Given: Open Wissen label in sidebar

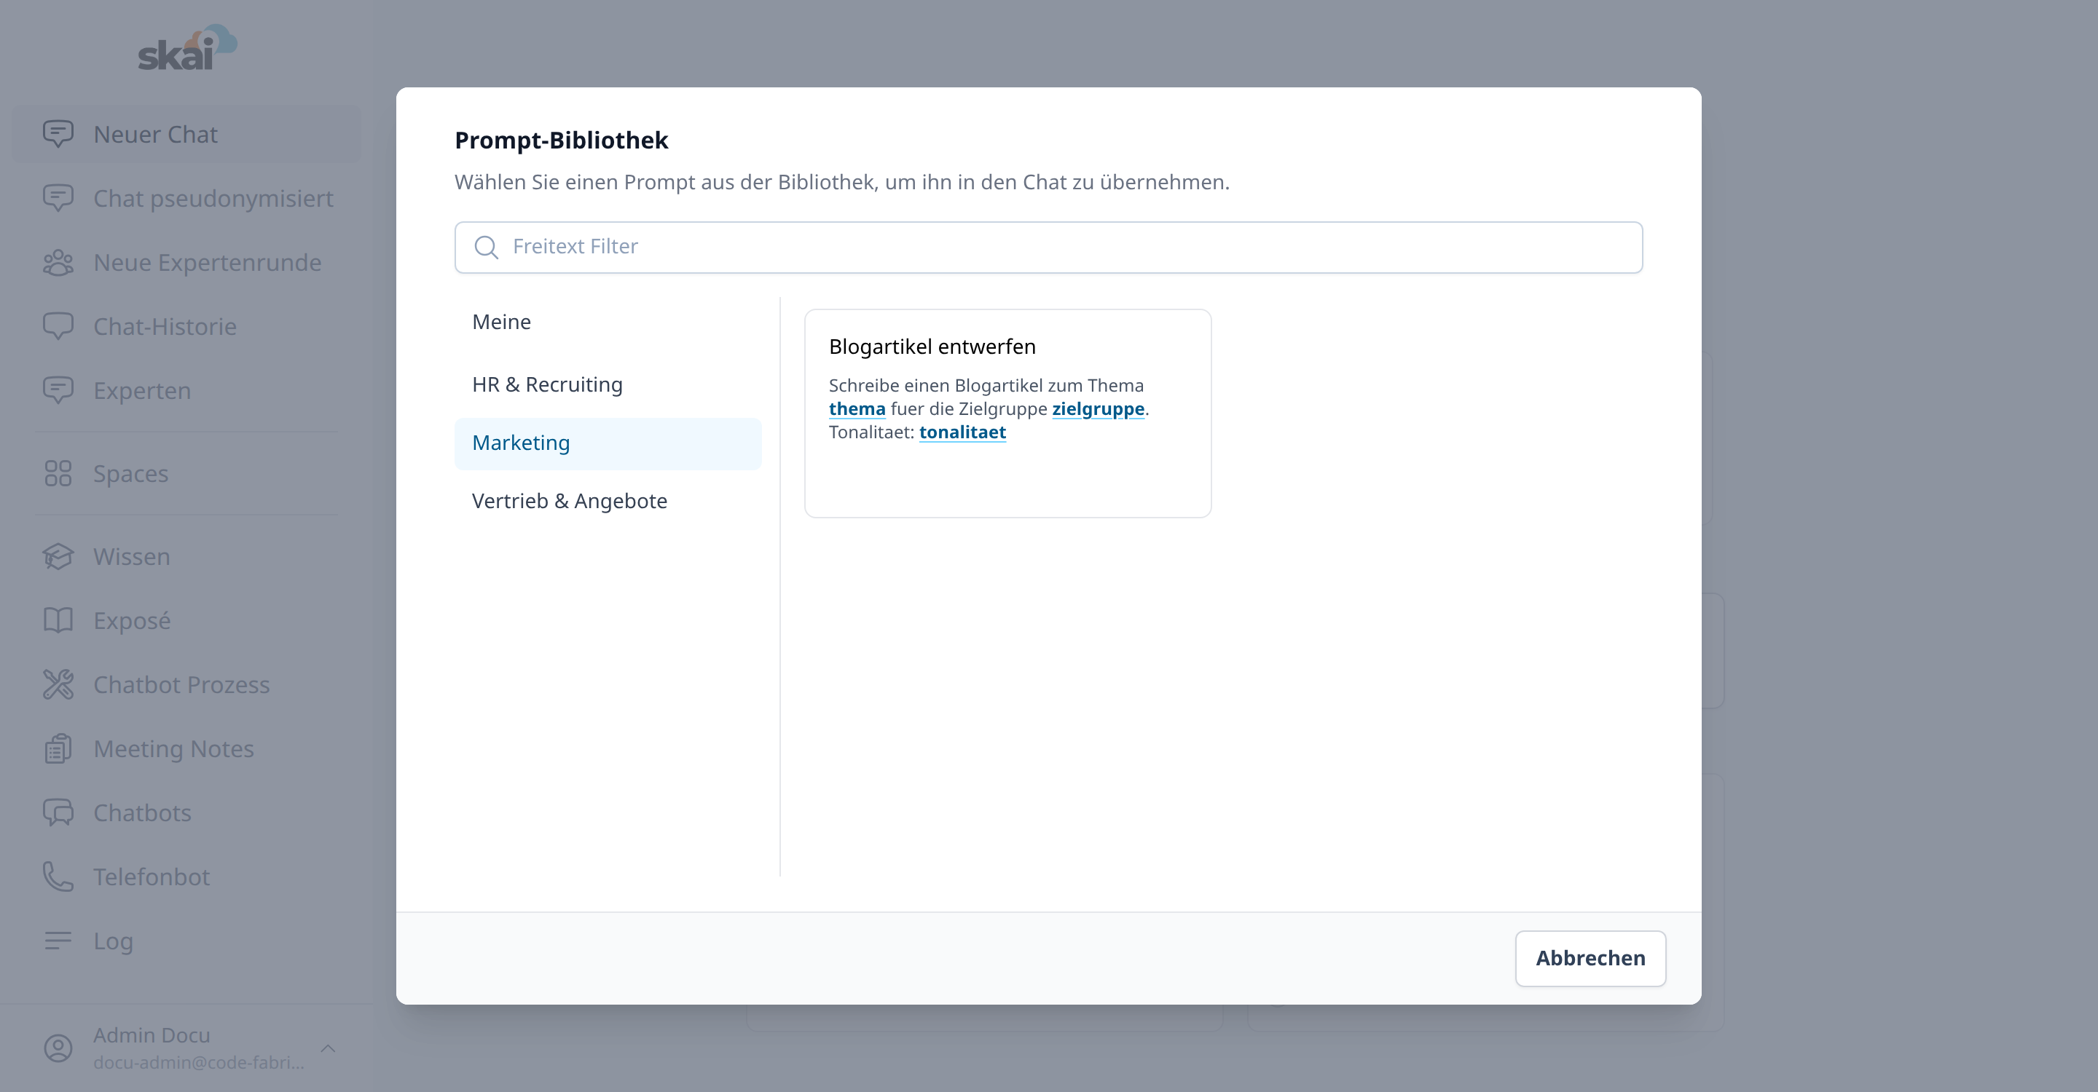Looking at the screenshot, I should coord(131,557).
